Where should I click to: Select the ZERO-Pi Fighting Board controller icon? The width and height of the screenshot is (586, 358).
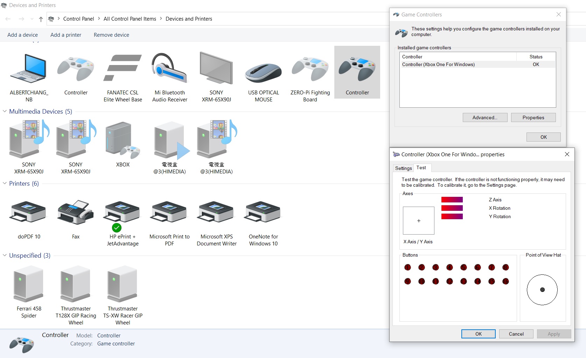(310, 69)
